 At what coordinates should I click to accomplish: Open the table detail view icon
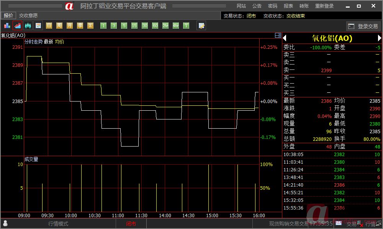coord(38,26)
